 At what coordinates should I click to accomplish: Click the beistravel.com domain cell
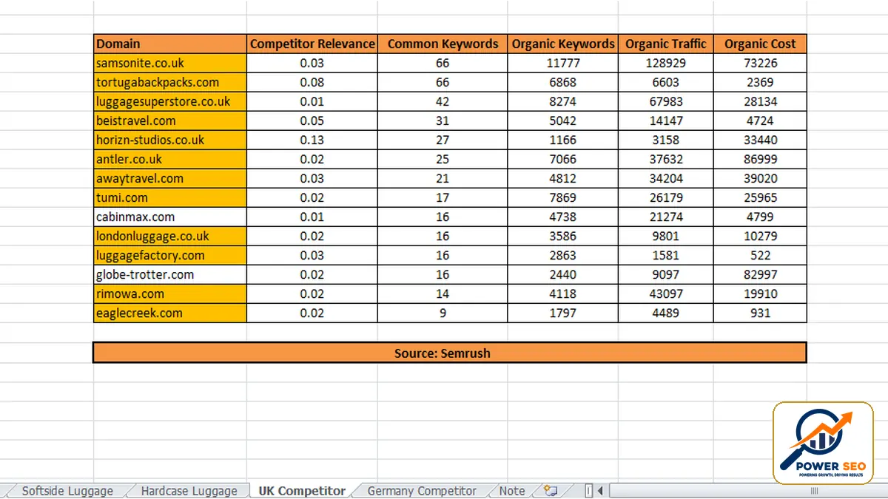coord(170,120)
